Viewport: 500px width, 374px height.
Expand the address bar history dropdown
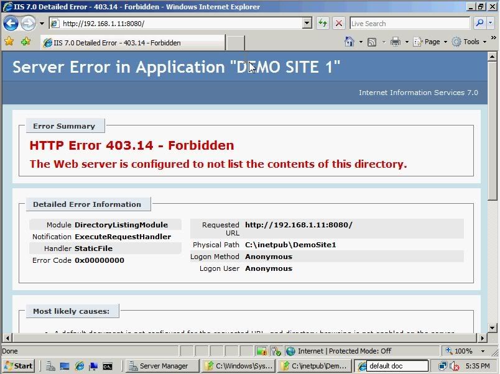tap(307, 23)
